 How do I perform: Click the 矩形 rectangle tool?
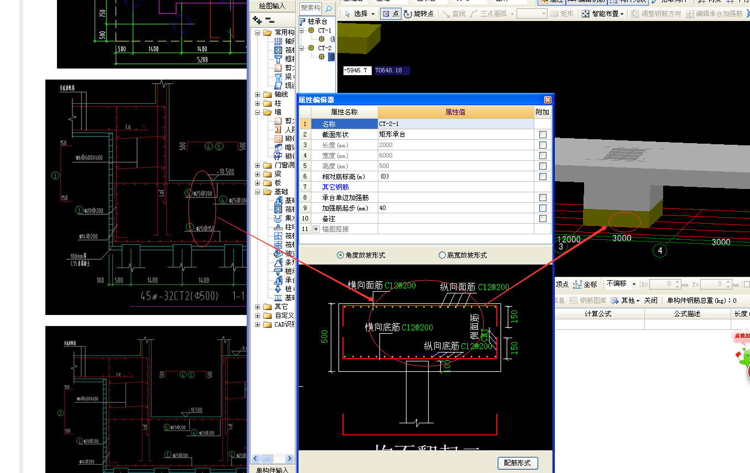[562, 14]
